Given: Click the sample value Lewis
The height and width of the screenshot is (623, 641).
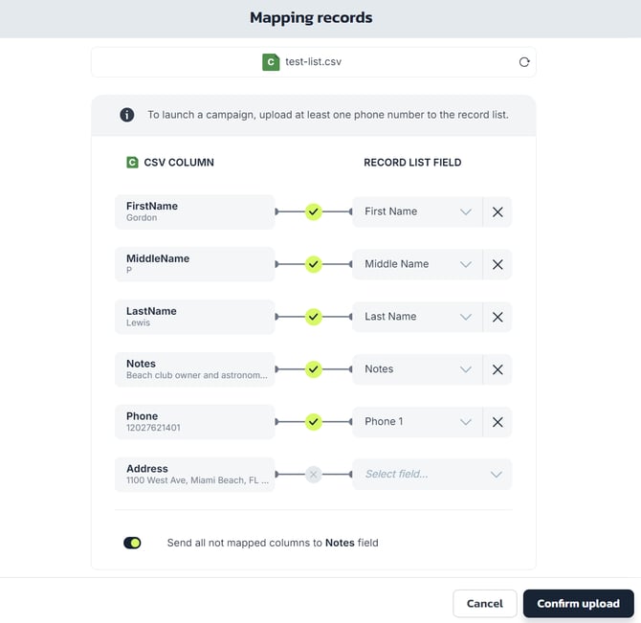Looking at the screenshot, I should (138, 323).
